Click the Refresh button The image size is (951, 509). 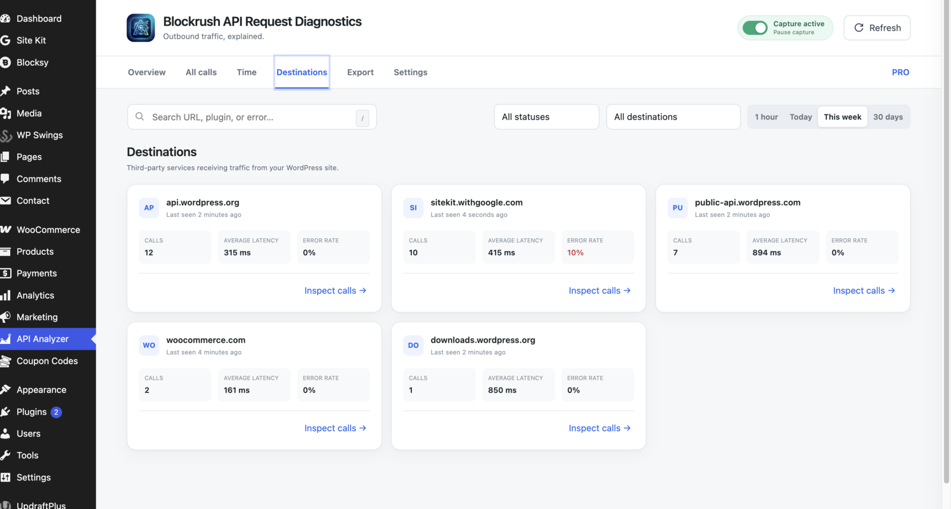tap(877, 28)
